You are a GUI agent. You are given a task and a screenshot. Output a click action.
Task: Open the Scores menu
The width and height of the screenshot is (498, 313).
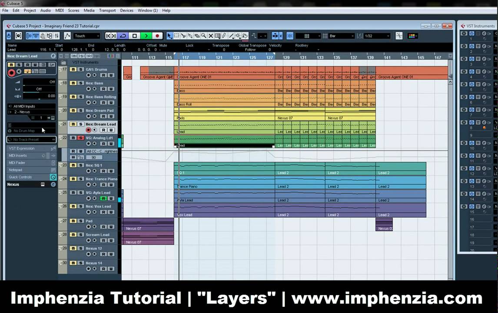74,10
